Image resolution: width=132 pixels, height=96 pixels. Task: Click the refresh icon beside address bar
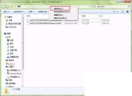93,7
